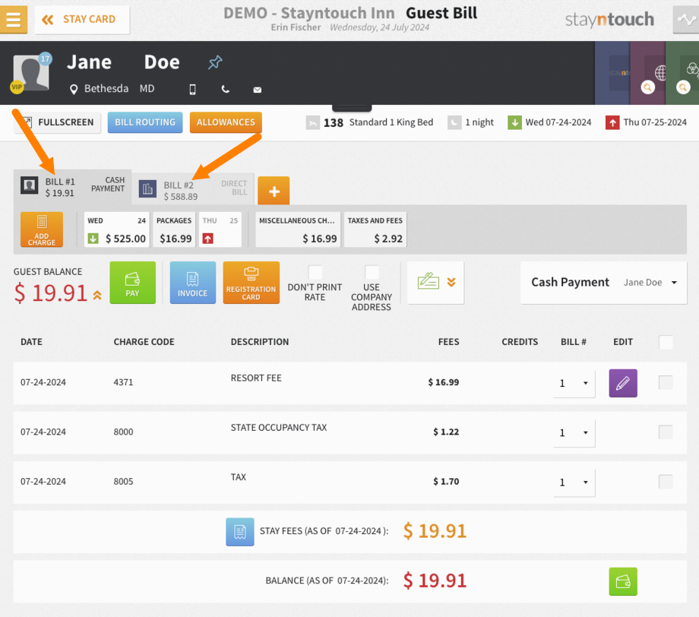Click the $ 1.70 fee amount
The image size is (699, 617).
446,482
